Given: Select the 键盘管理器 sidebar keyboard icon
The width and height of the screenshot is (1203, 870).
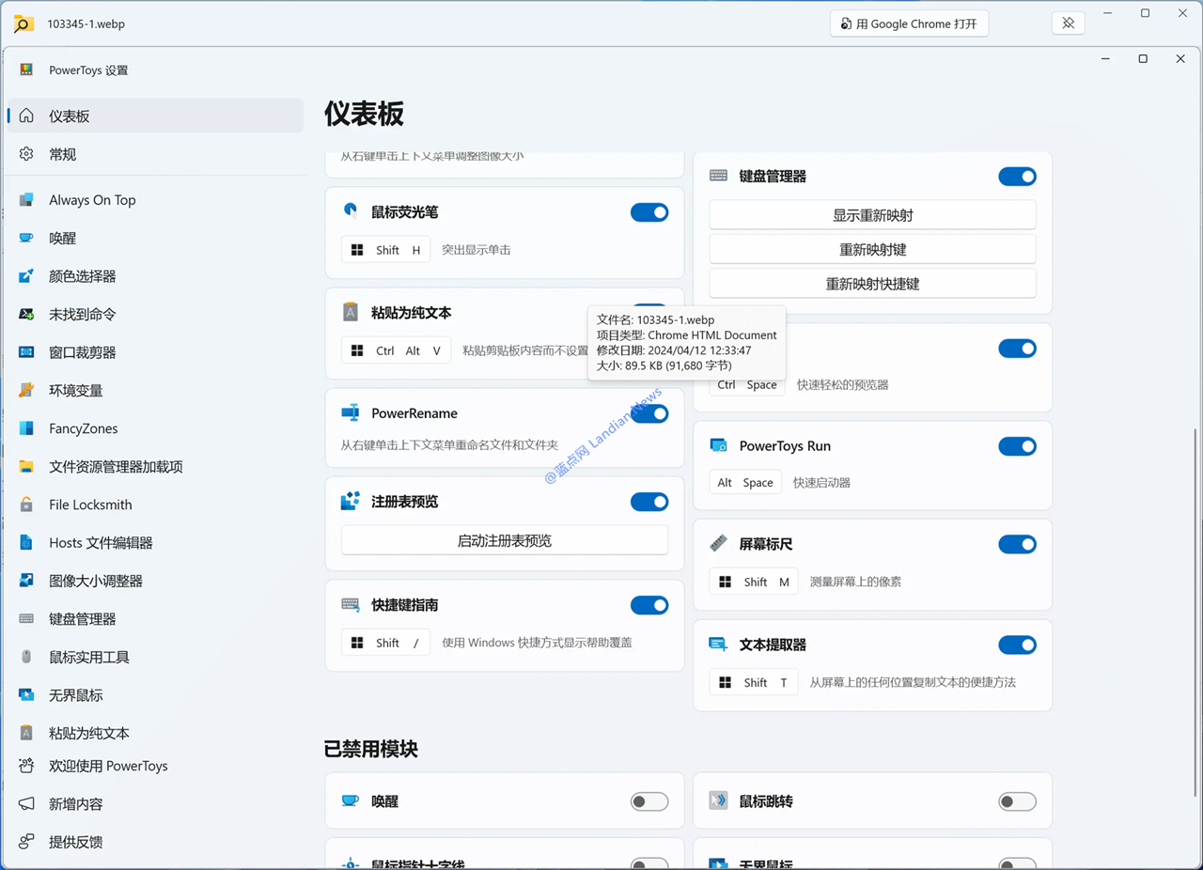Looking at the screenshot, I should pyautogui.click(x=26, y=619).
